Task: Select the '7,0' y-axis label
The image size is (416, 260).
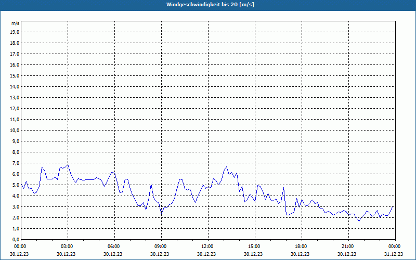Action: click(16, 163)
